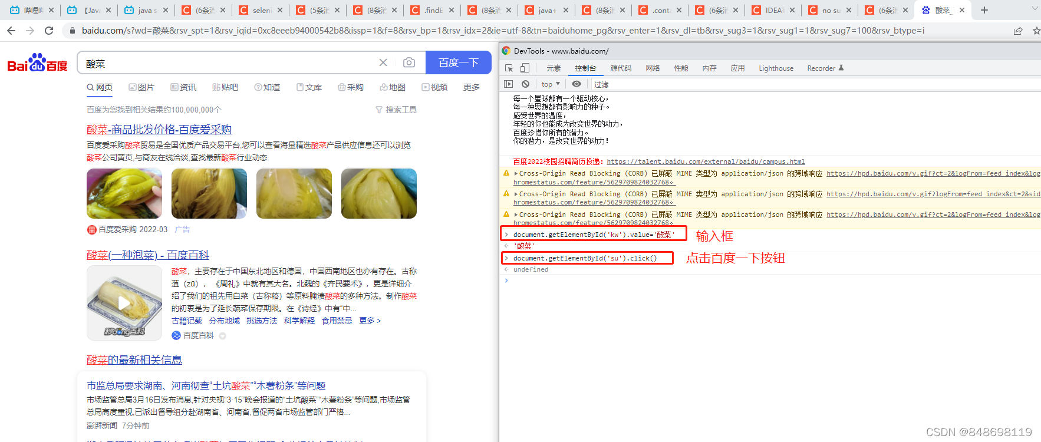Switch to DevTools 网络 tab
Viewport: 1041px width, 442px height.
[x=653, y=68]
